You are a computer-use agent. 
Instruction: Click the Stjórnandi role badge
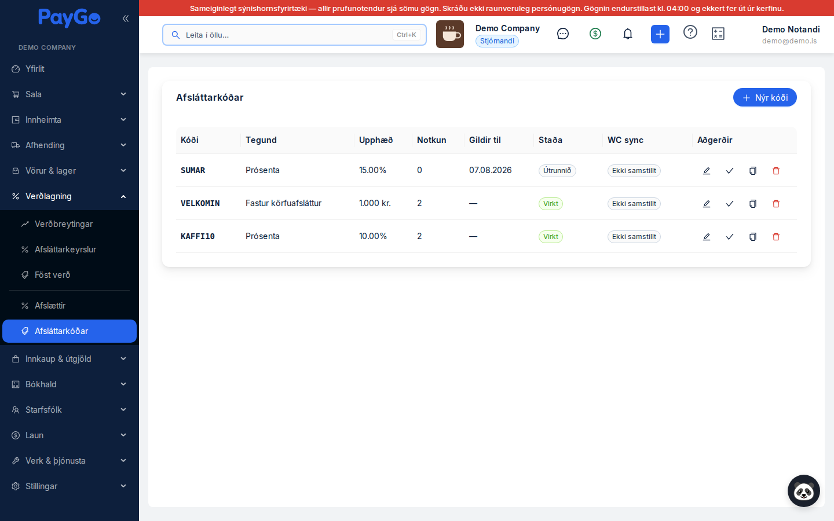(497, 41)
